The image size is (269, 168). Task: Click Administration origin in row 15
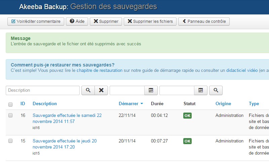[x=229, y=141]
